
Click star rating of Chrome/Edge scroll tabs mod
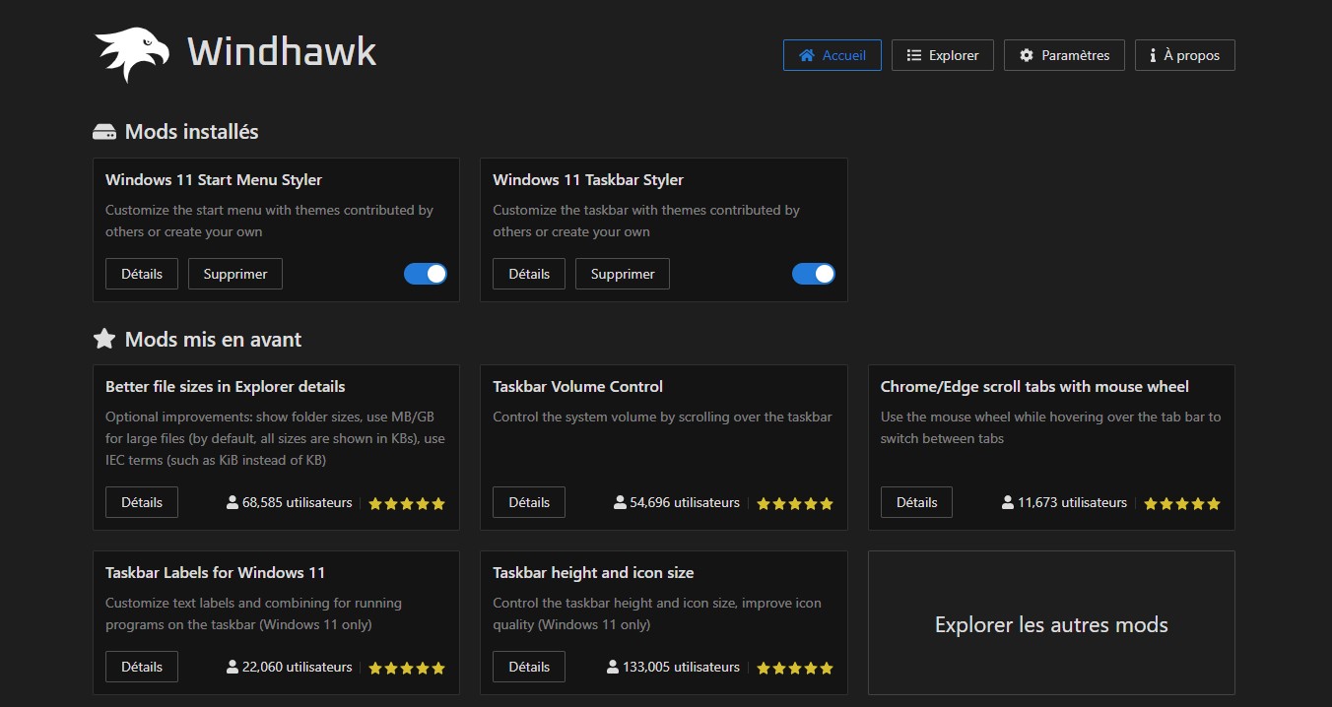click(x=1182, y=503)
